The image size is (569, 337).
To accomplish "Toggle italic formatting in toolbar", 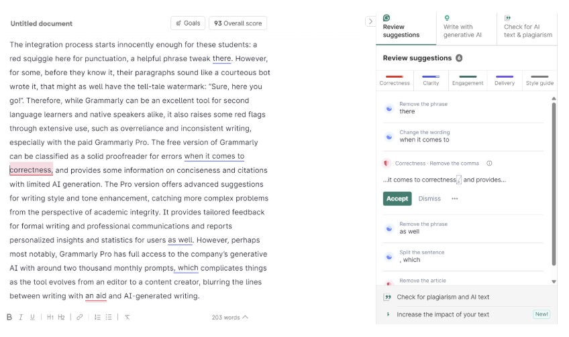I will click(x=21, y=317).
